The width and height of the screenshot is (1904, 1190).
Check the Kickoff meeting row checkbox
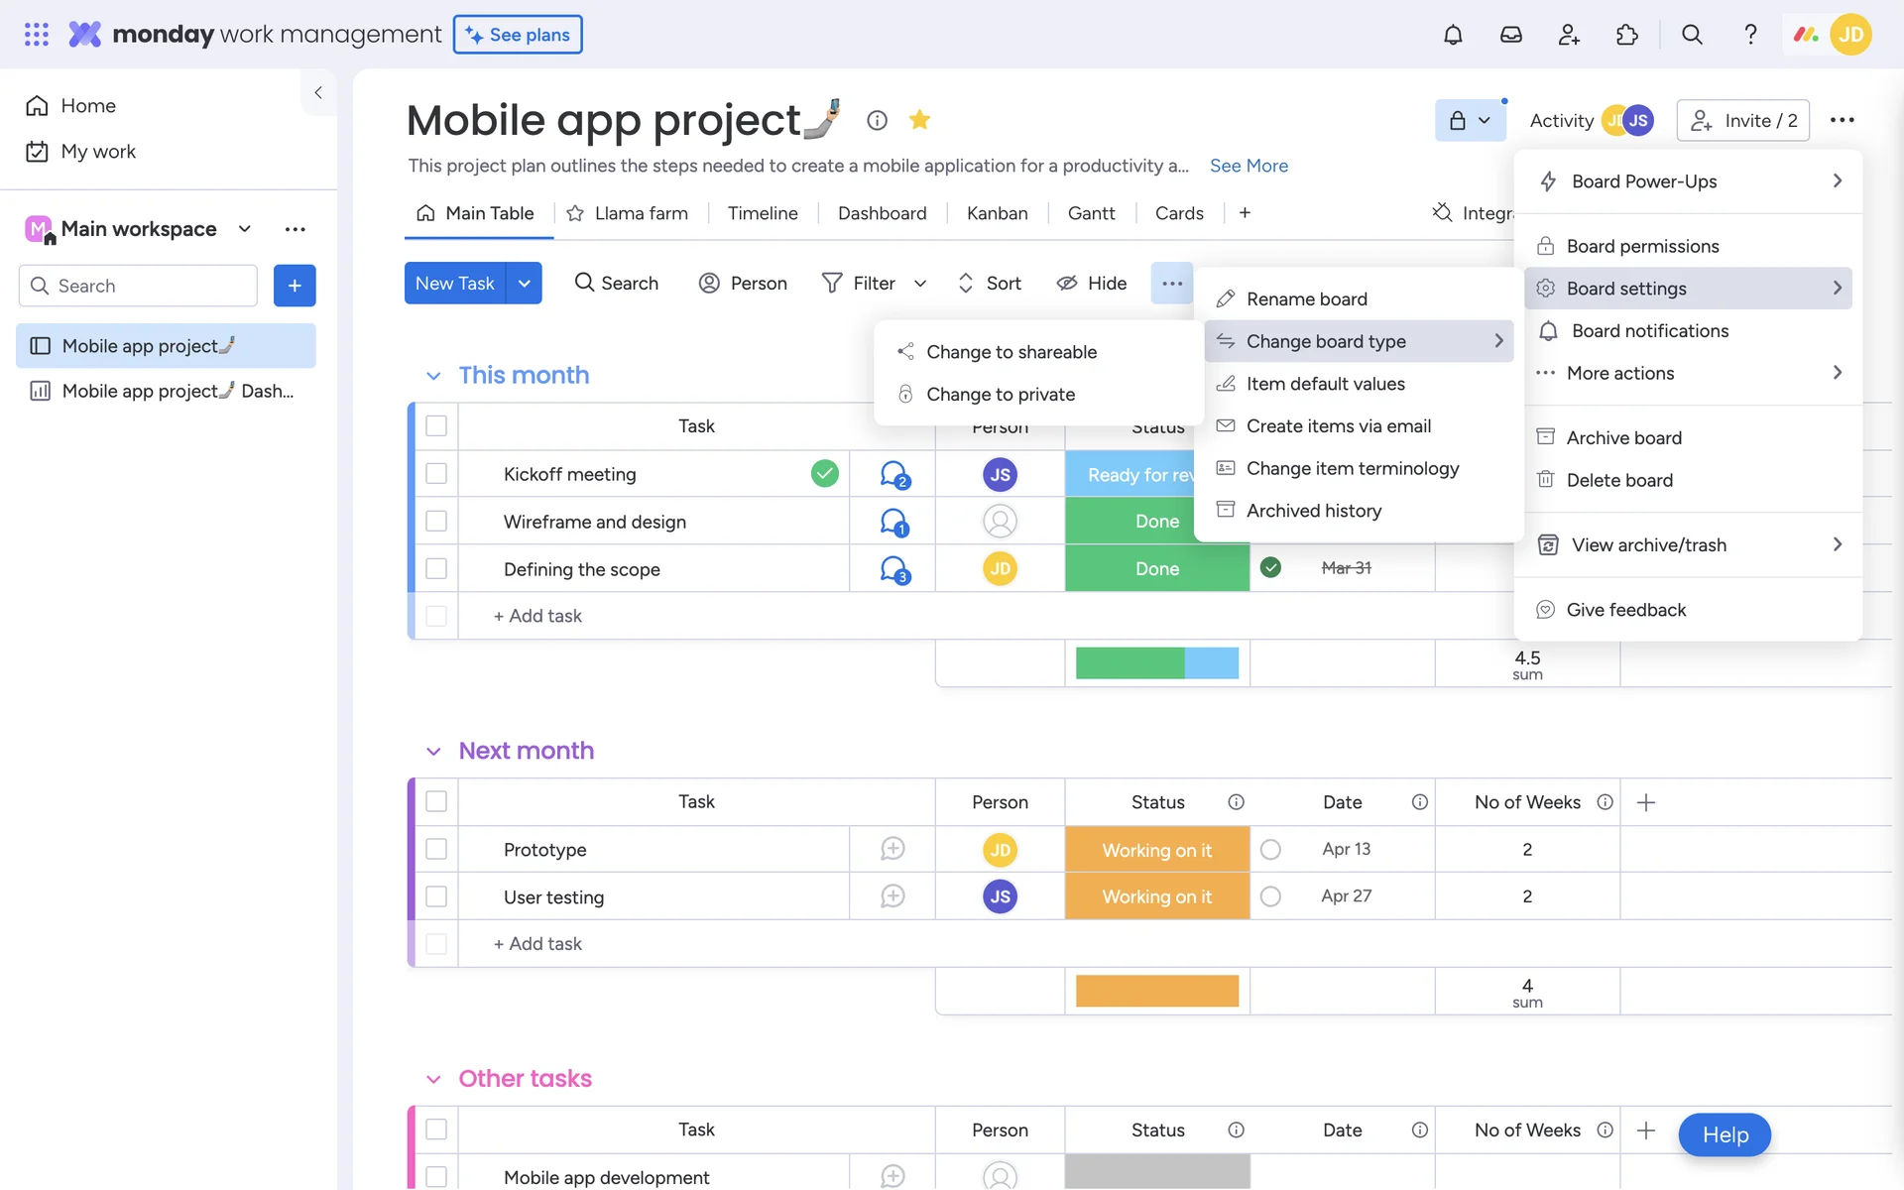pos(436,474)
